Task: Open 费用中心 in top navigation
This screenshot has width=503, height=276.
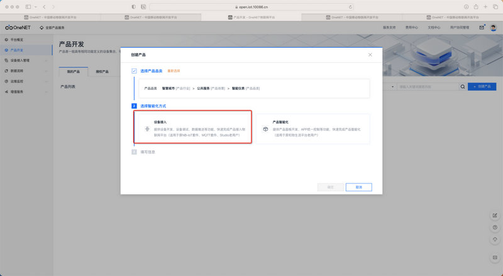Action: [412, 28]
